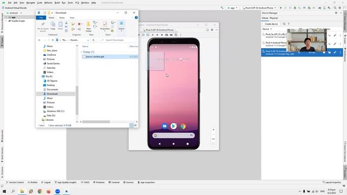The width and height of the screenshot is (347, 195).
Task: Switch to the Physical tab in Device Manager
Action: pyautogui.click(x=273, y=18)
